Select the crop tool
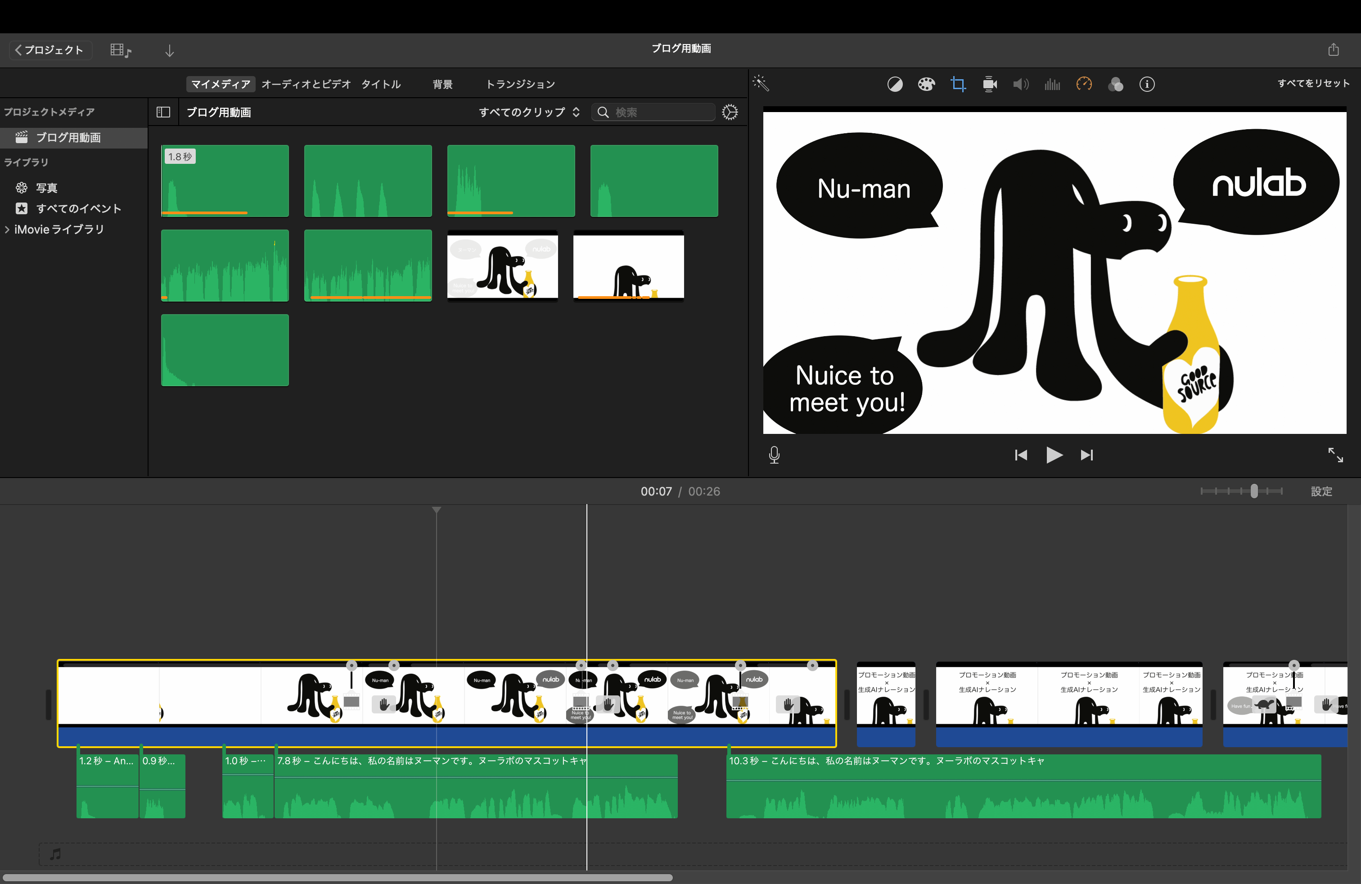 pyautogui.click(x=958, y=85)
